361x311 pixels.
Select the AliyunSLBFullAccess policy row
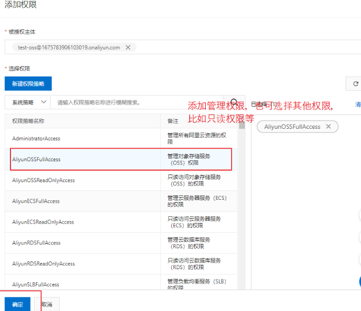coord(121,282)
